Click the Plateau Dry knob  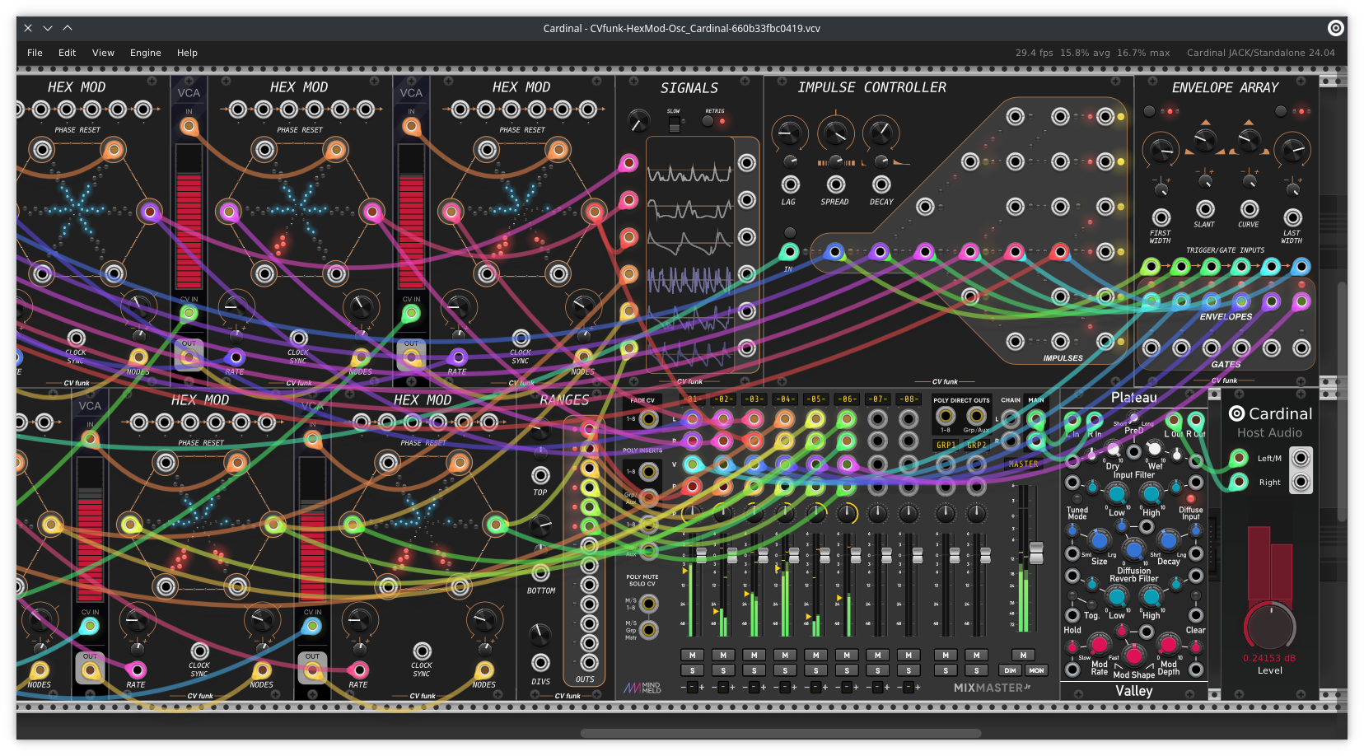(1114, 450)
